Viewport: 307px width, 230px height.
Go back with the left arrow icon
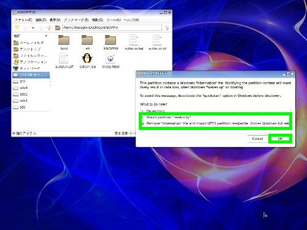25,28
